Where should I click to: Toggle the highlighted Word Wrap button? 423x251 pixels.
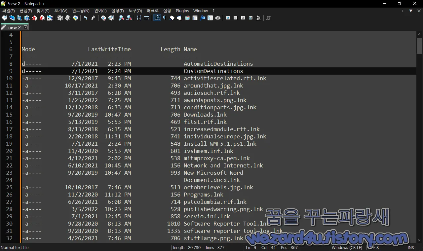157,18
